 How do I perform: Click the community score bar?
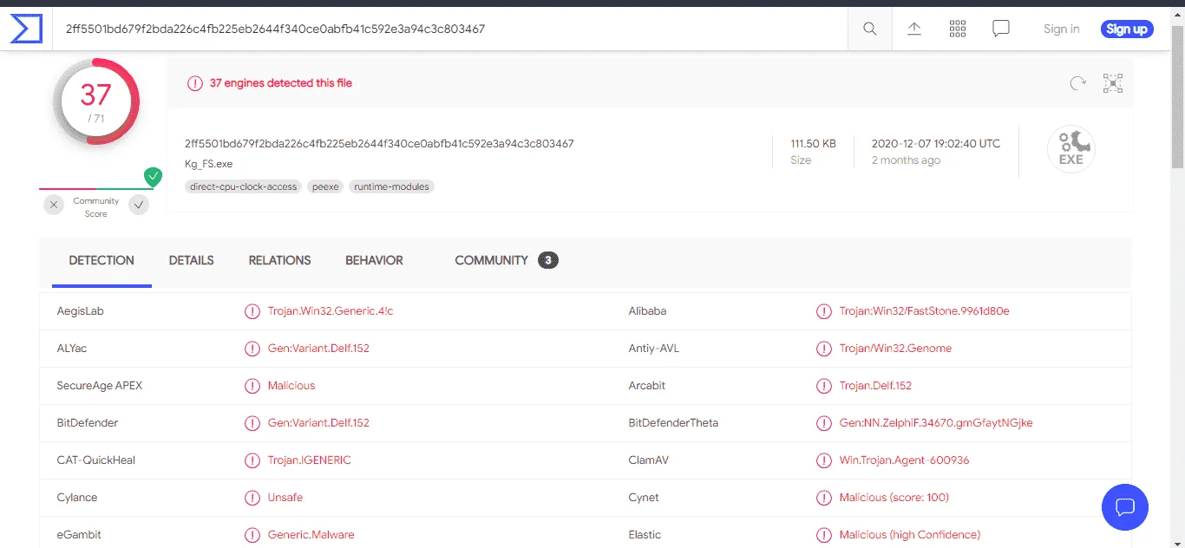[x=95, y=188]
